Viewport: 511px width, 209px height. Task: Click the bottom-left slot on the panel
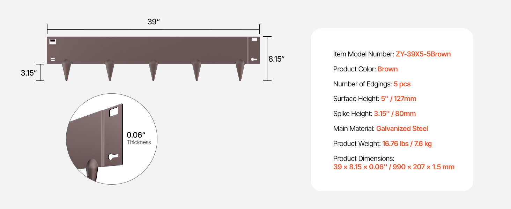[x=53, y=60]
